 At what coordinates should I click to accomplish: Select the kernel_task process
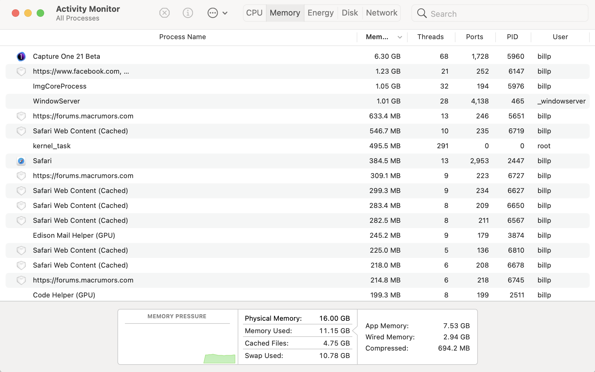[x=52, y=146]
